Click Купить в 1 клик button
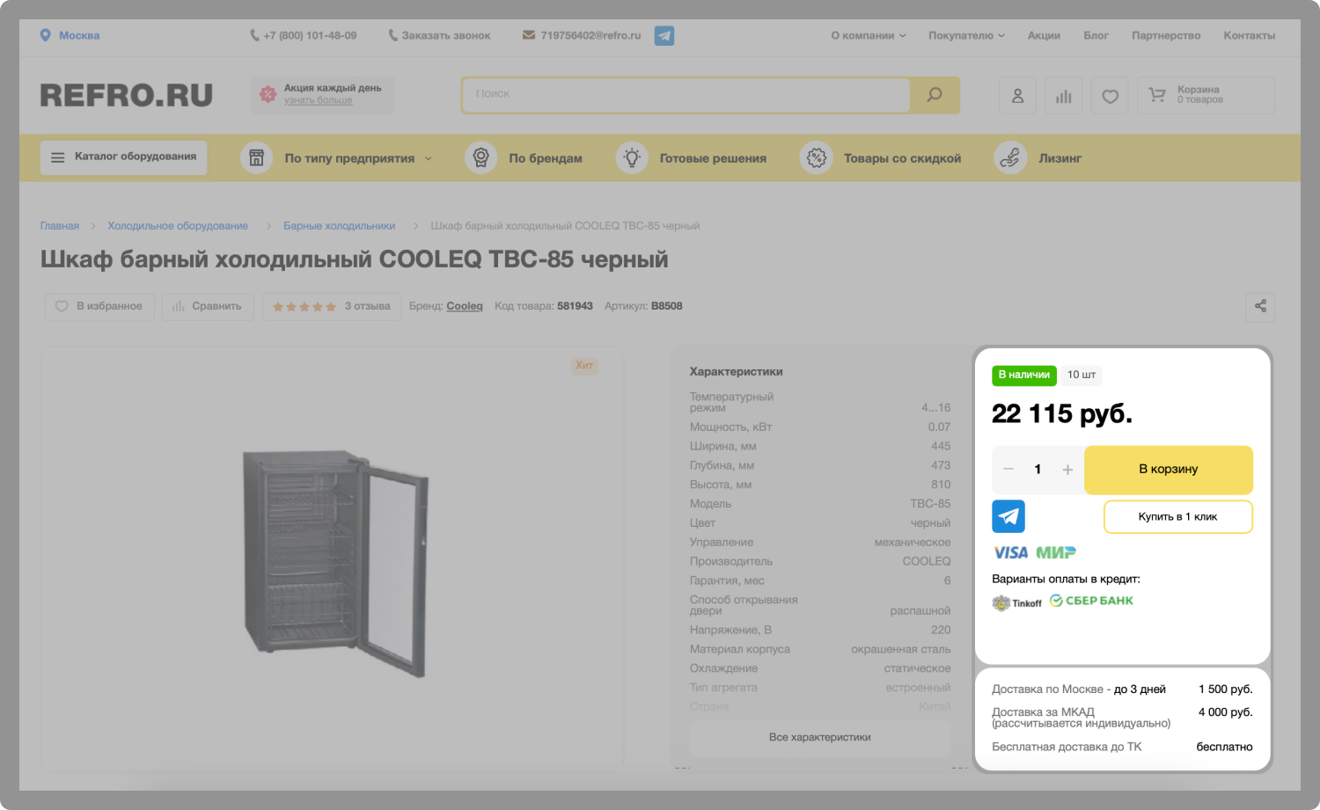 [x=1177, y=516]
